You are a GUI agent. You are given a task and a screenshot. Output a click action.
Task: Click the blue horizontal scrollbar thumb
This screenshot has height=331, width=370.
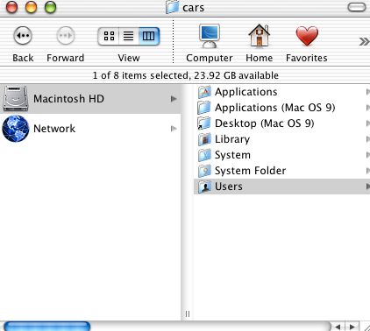tap(46, 327)
